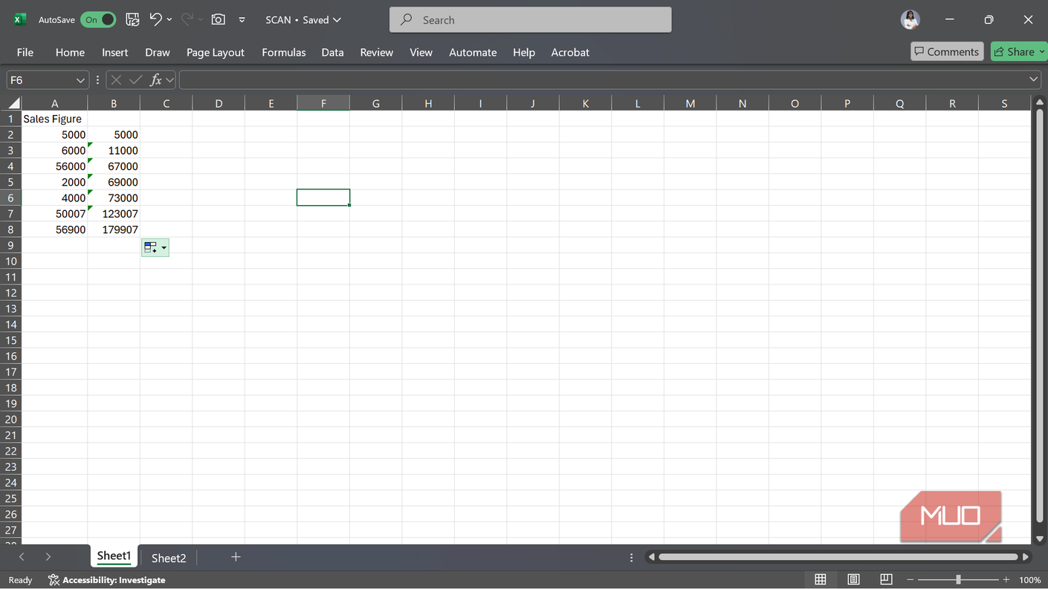The image size is (1048, 589).
Task: Add a new sheet with the plus
Action: coord(236,557)
